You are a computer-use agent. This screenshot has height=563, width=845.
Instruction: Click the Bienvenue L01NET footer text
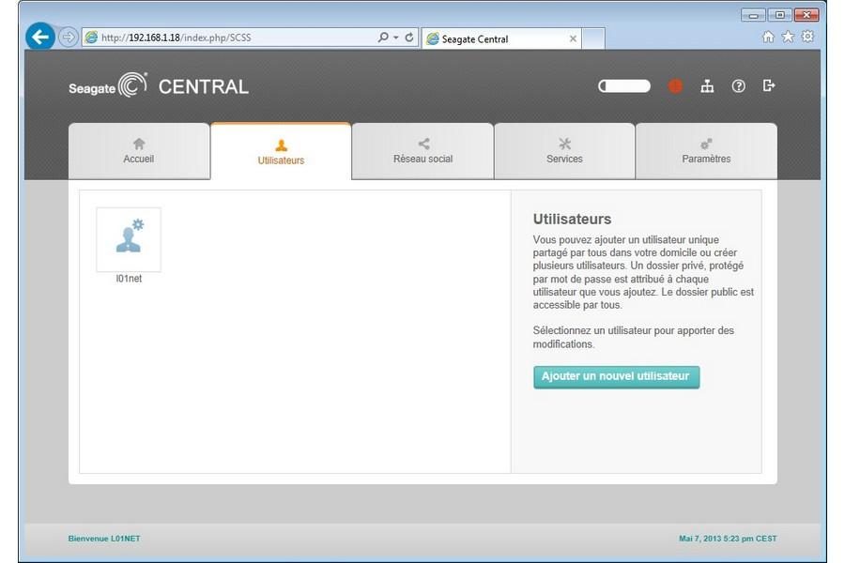point(104,539)
